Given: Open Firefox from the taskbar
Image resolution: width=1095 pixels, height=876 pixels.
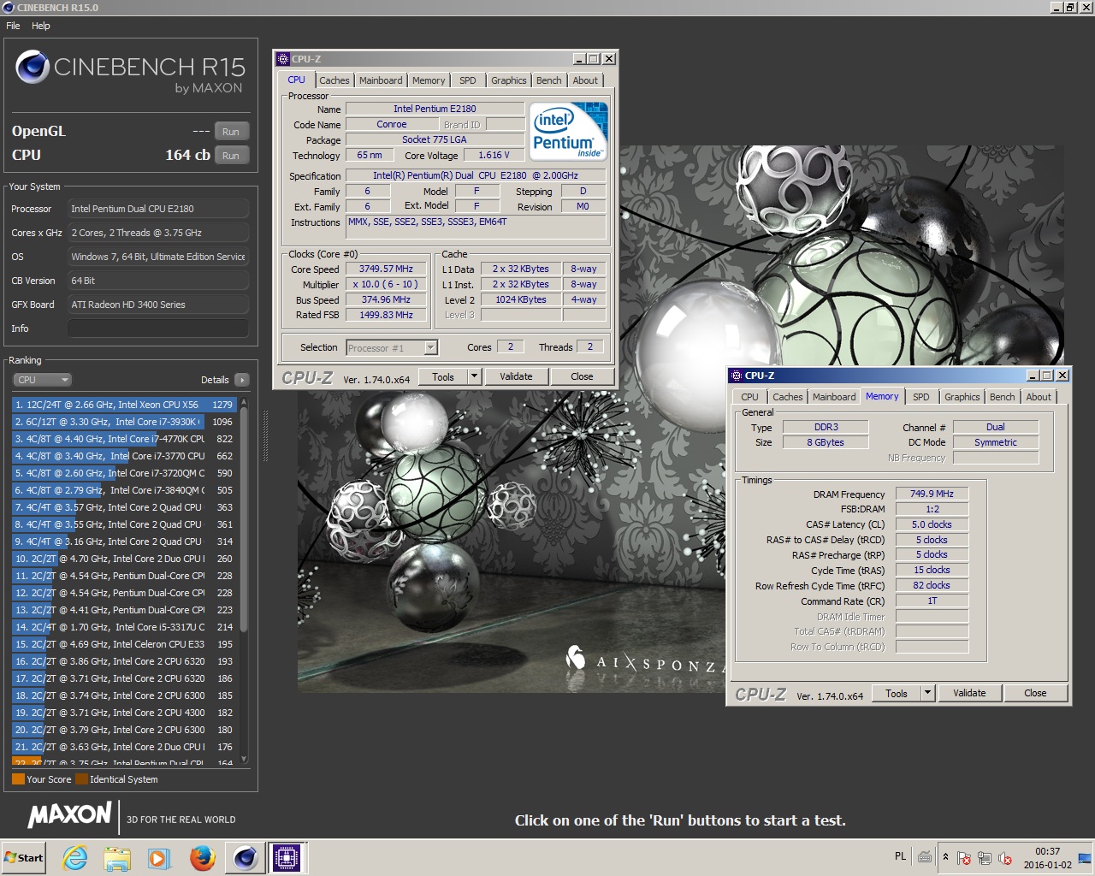Looking at the screenshot, I should tap(203, 857).
